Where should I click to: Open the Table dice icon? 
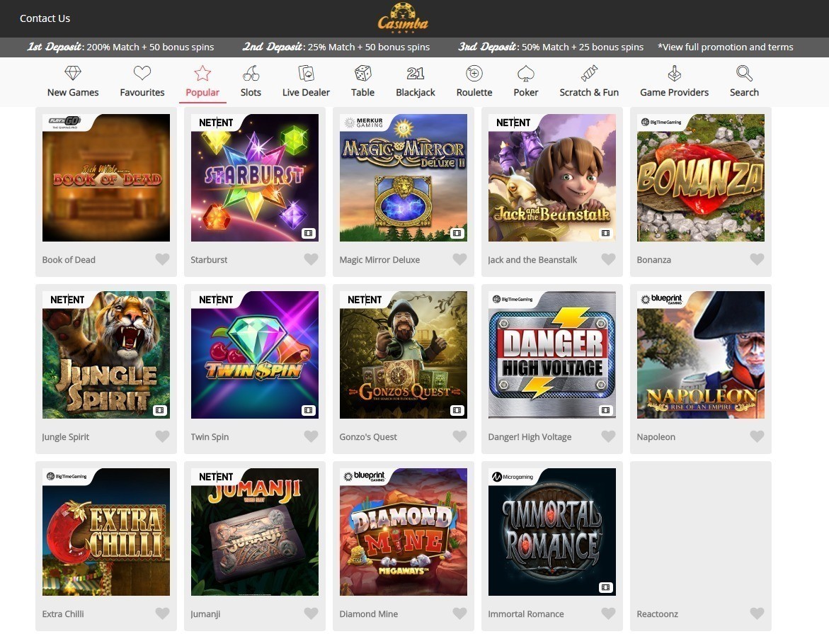[362, 73]
